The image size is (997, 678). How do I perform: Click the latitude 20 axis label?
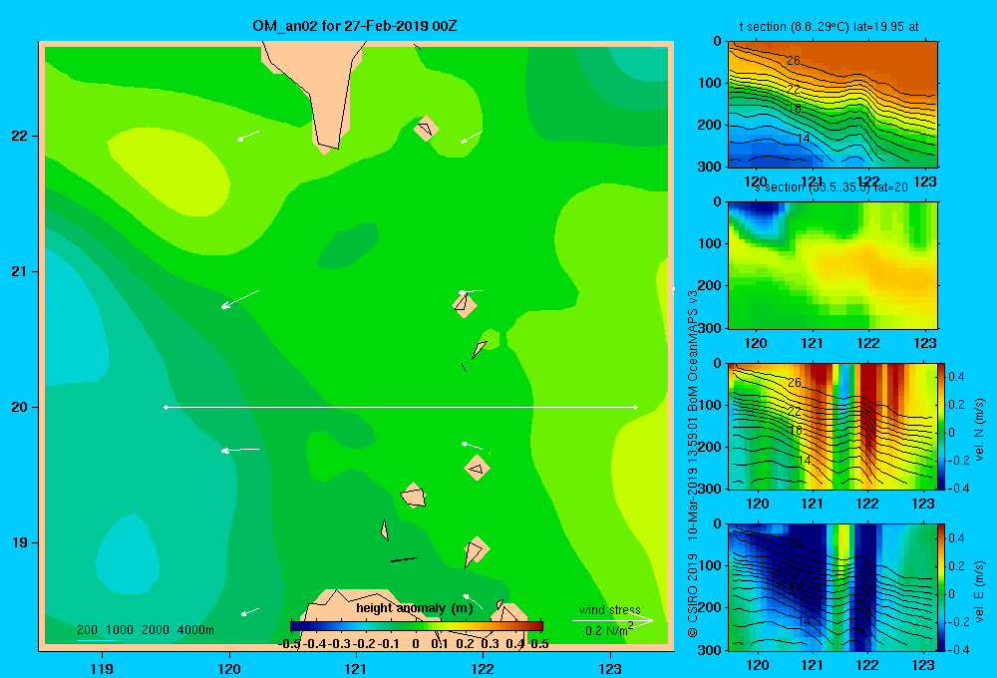coord(20,407)
